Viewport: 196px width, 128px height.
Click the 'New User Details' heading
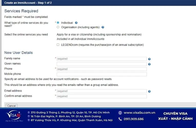coord(18,52)
